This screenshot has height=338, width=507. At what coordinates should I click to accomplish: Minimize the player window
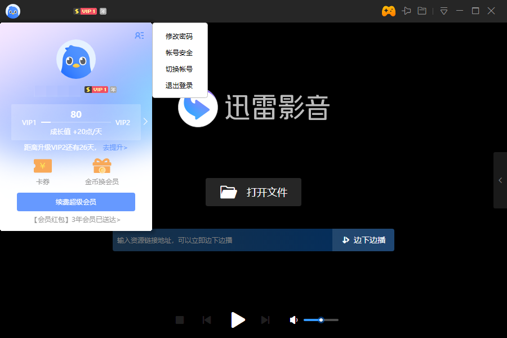[x=460, y=11]
